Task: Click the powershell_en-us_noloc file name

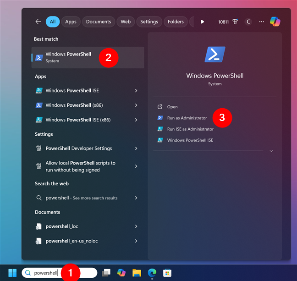Action: [71, 241]
